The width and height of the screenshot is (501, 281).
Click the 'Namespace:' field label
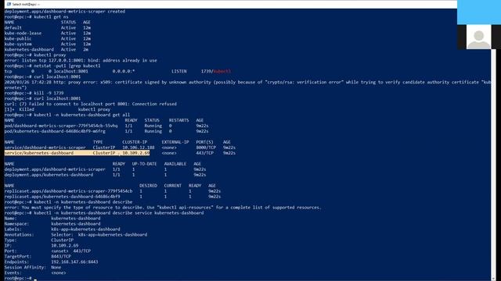16,224
